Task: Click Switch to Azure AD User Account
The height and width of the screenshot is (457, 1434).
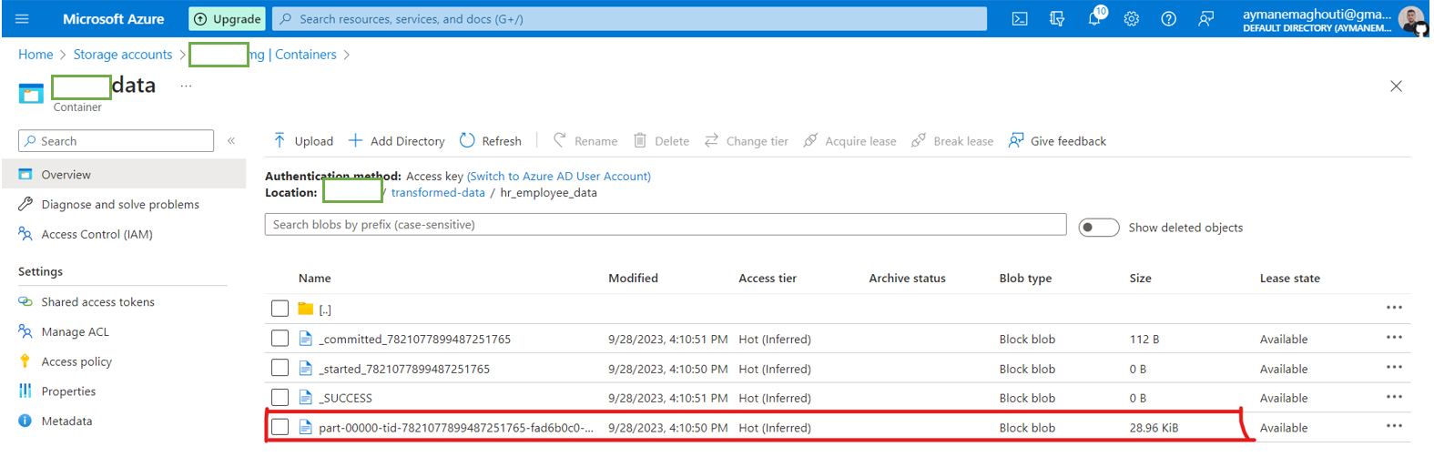Action: [x=559, y=177]
